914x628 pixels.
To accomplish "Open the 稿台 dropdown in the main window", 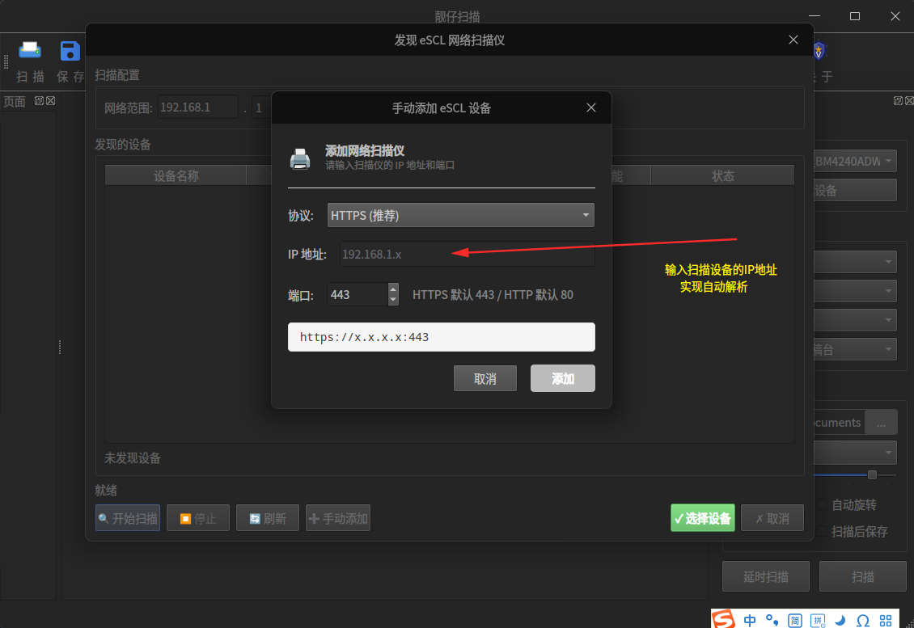I will [x=854, y=349].
